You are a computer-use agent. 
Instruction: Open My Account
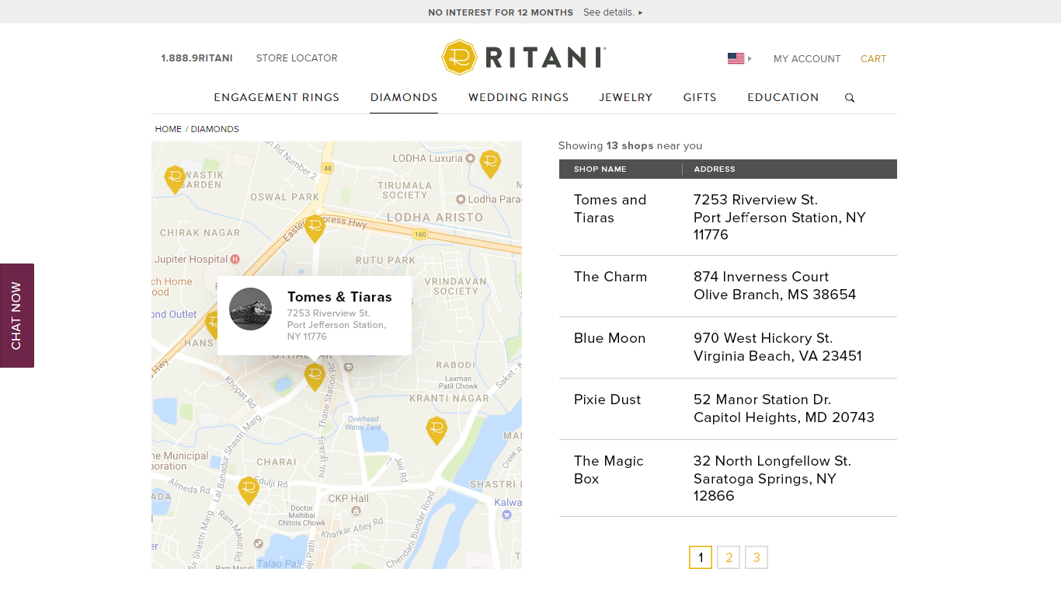(x=807, y=58)
